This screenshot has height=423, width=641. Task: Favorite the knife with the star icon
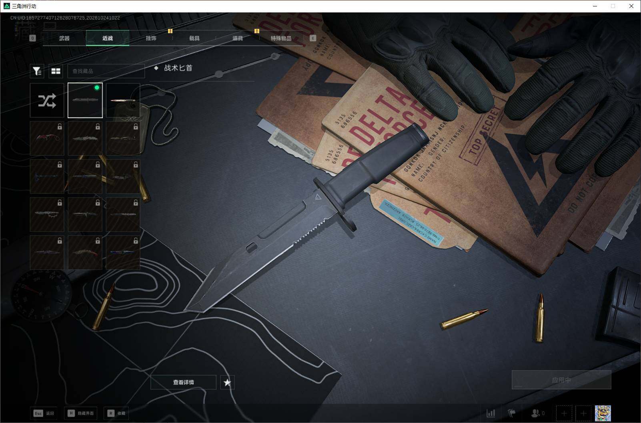[227, 383]
